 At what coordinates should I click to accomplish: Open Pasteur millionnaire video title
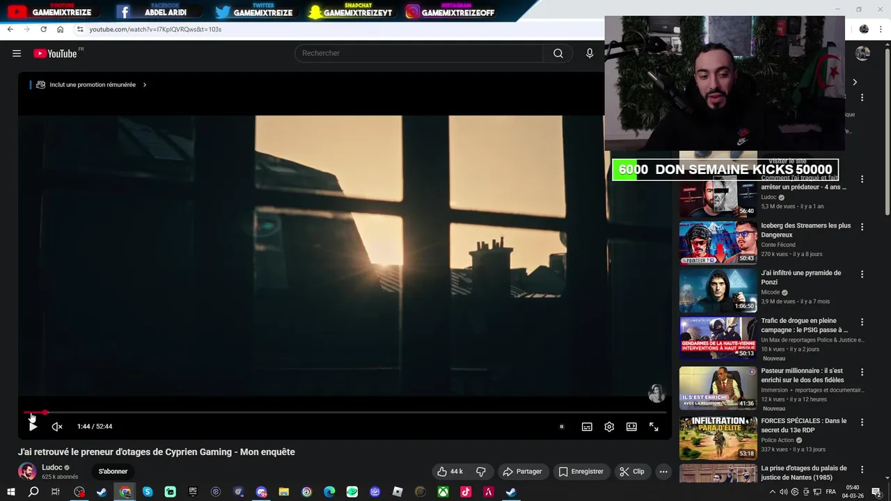pos(802,376)
